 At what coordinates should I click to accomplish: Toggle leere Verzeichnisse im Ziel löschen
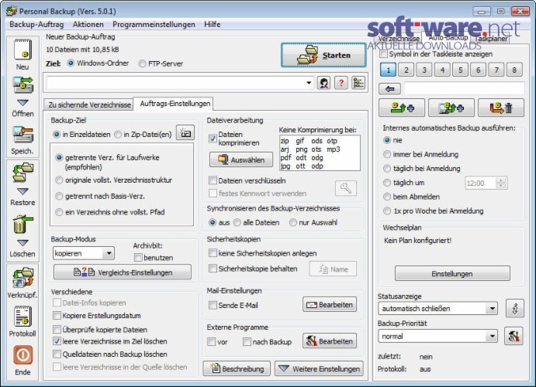pos(57,341)
